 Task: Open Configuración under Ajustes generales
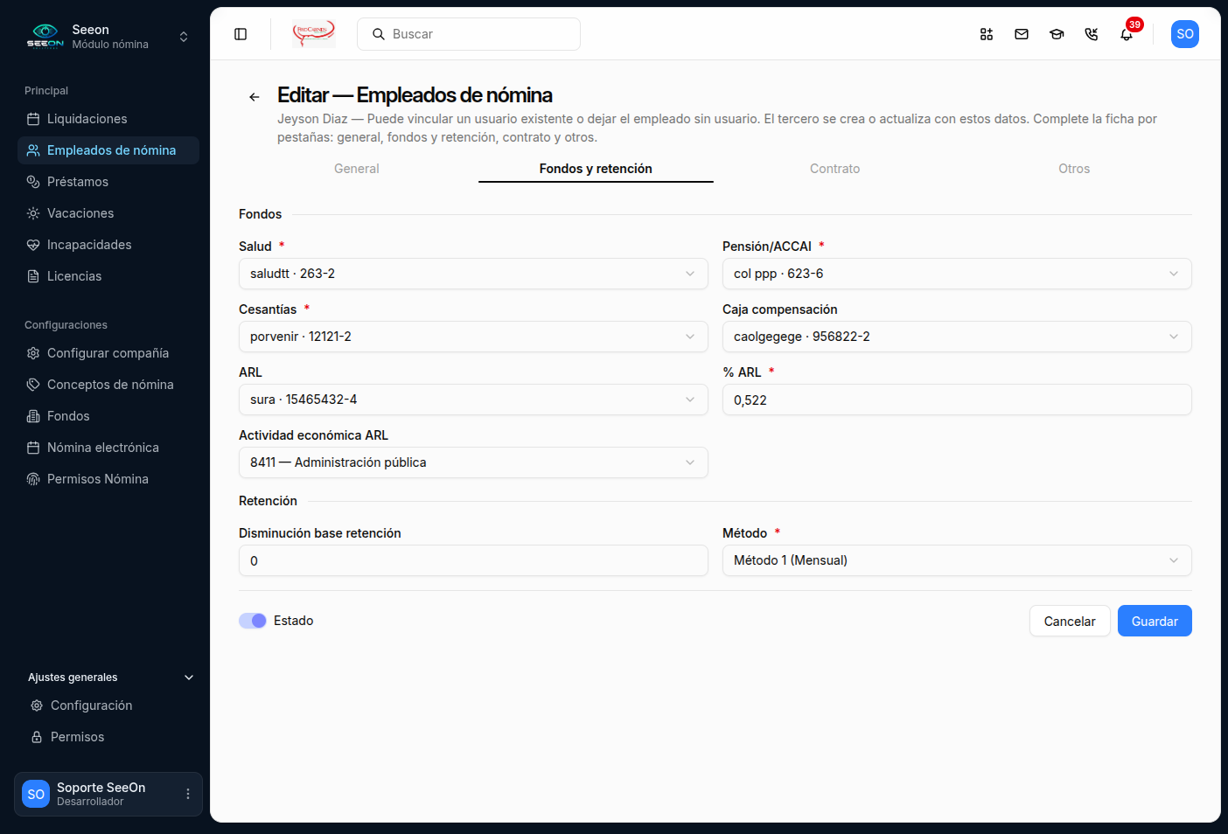[110, 705]
